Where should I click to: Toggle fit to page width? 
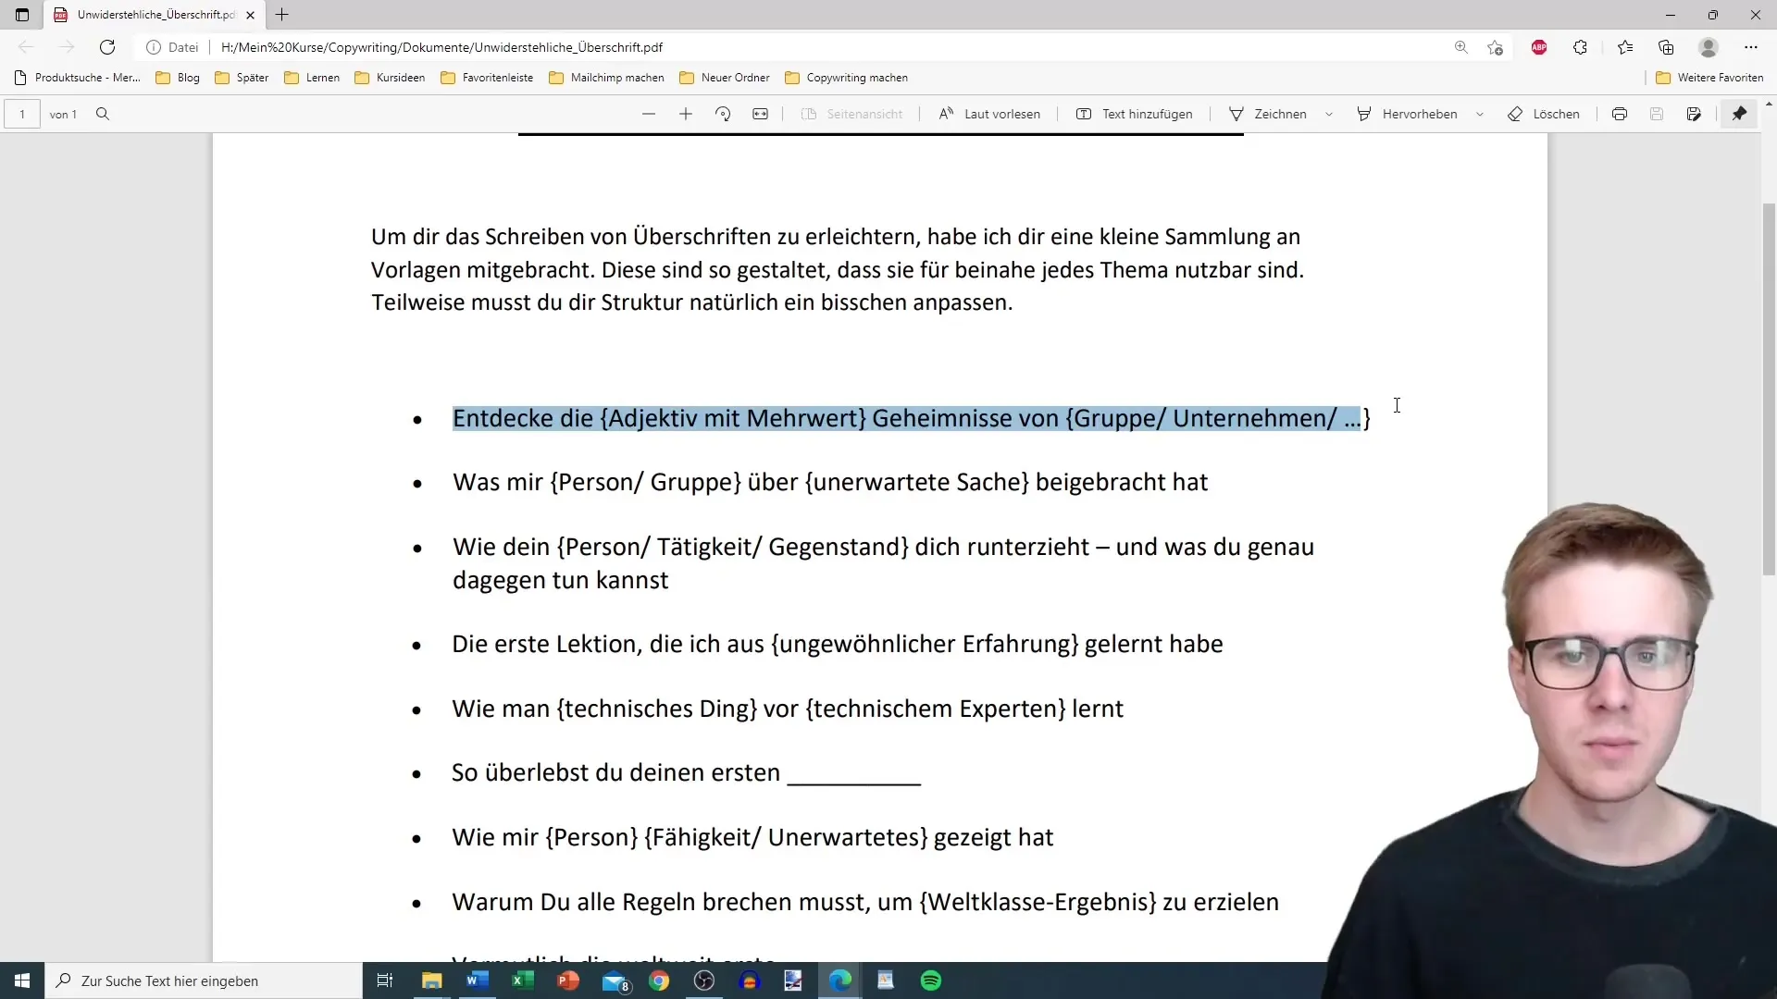[760, 114]
